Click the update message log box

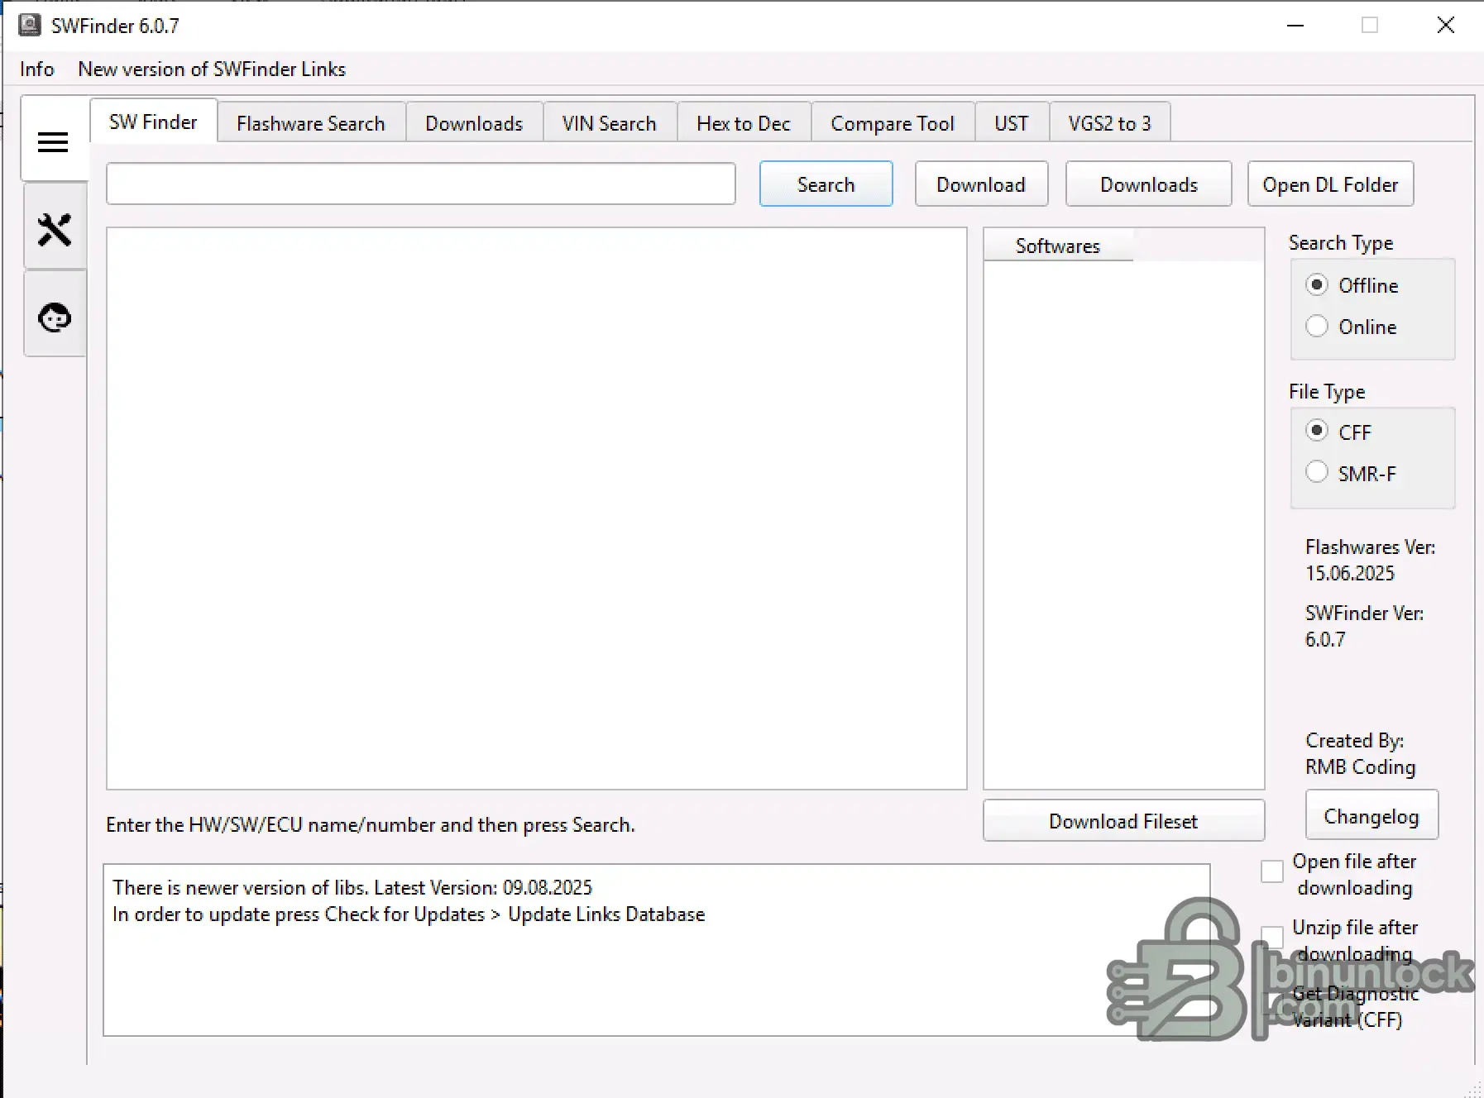tap(657, 950)
